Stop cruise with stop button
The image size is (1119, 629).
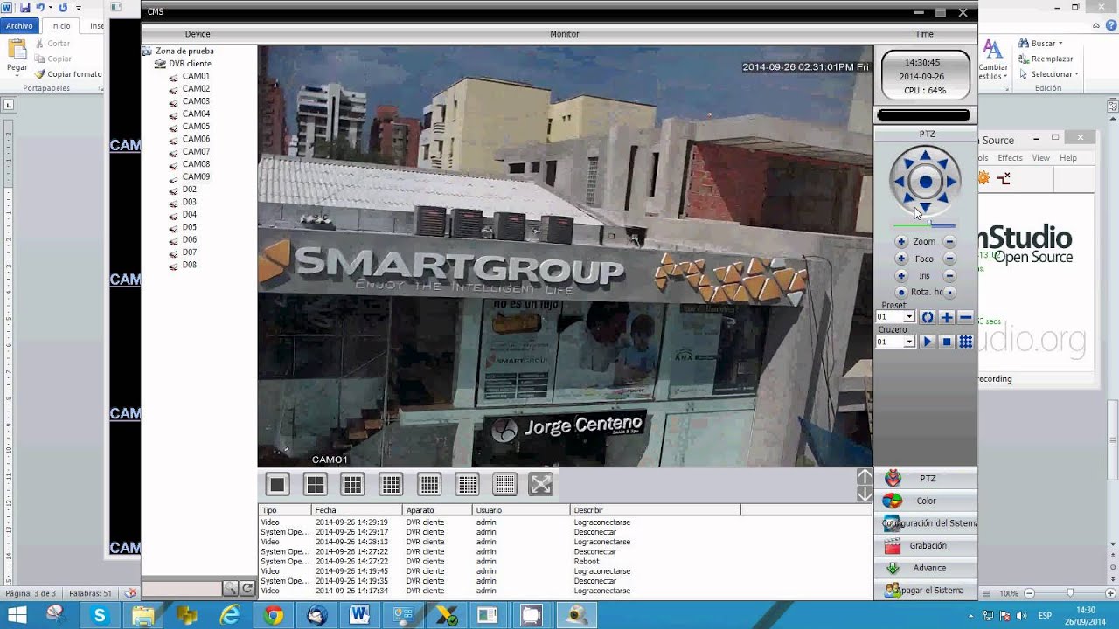coord(947,342)
